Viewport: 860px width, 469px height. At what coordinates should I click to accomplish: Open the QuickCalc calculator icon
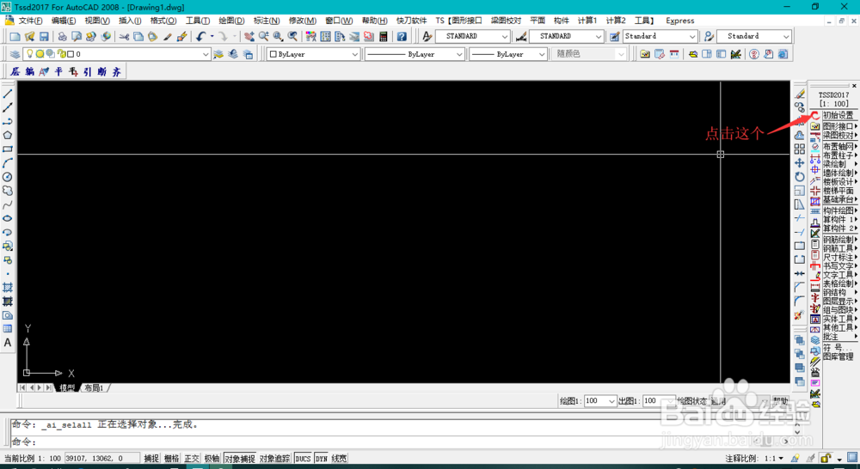point(384,36)
